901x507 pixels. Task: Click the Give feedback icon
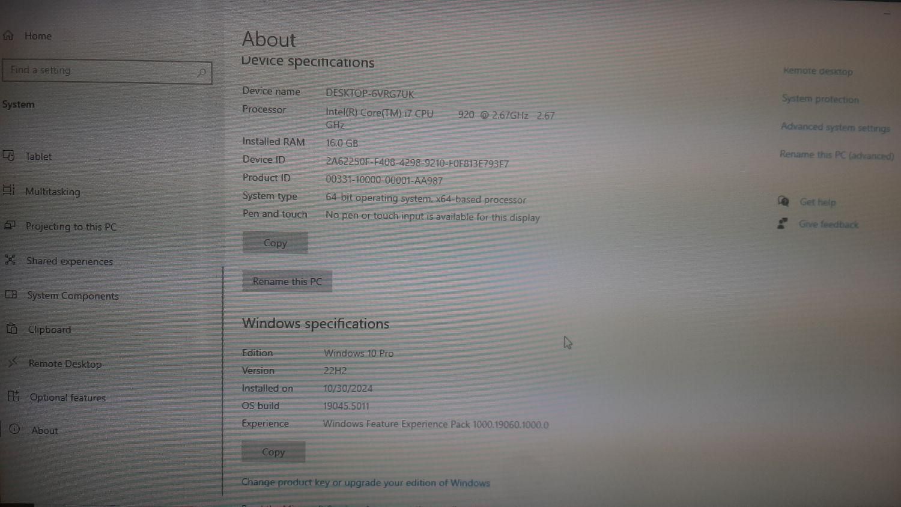pyautogui.click(x=783, y=223)
